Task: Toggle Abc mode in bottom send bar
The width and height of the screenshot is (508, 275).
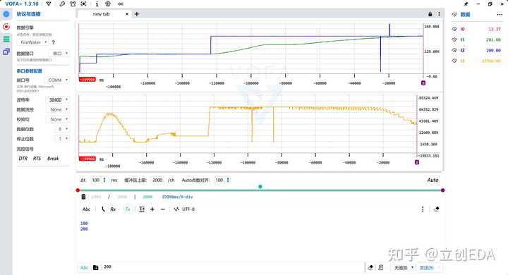Action: point(84,267)
